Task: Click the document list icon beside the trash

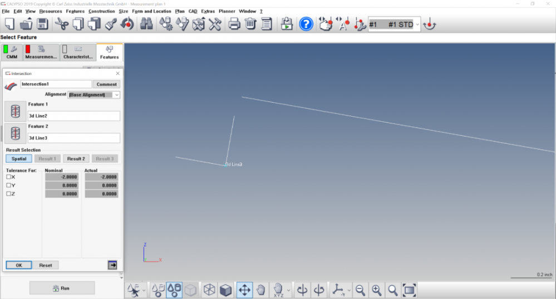Action: click(267, 24)
